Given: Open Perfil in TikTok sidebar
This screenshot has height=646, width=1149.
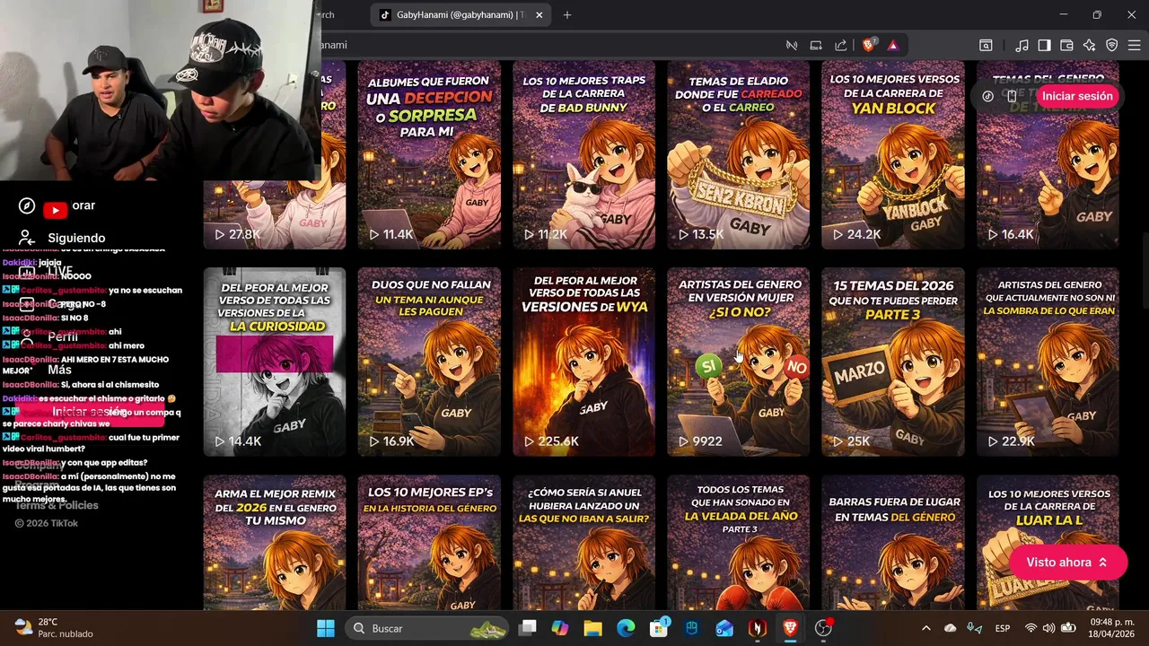Looking at the screenshot, I should [63, 336].
